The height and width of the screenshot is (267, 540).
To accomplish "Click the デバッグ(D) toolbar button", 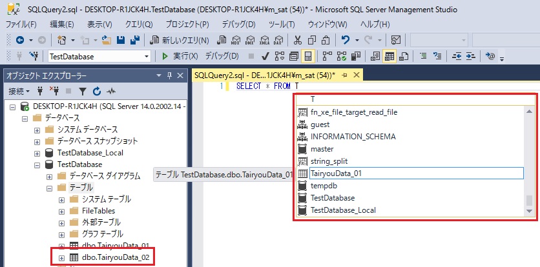I will pyautogui.click(x=222, y=56).
